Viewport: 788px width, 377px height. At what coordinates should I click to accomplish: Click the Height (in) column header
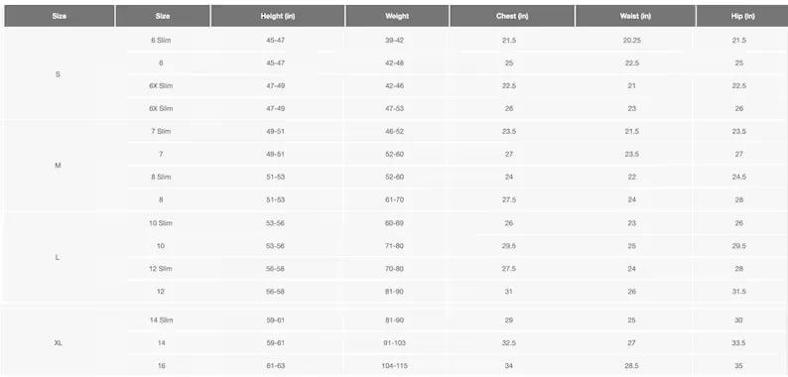(x=278, y=16)
